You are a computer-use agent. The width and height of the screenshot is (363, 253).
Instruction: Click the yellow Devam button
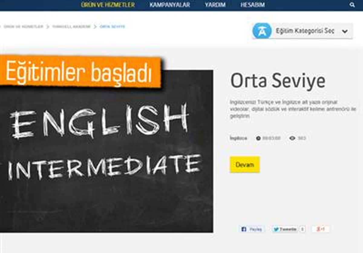click(245, 165)
